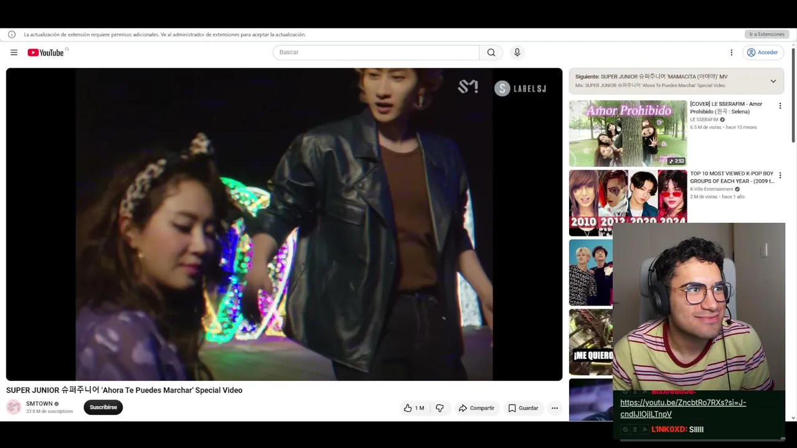Viewport: 797px width, 448px height.
Task: Click the video title 'Ahora Te Puedes Marchar' Special Video
Action: pyautogui.click(x=125, y=390)
